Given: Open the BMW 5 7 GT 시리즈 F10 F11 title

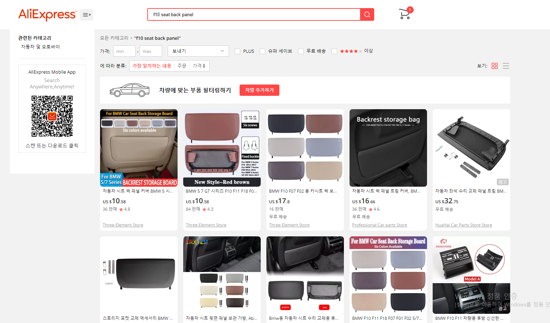Looking at the screenshot, I should click(222, 191).
